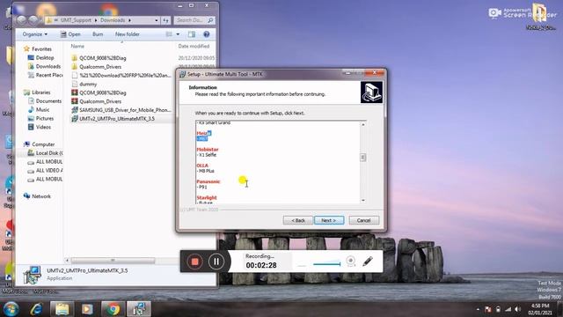This screenshot has width=563, height=317.
Task: Sort by the Name column header
Action: pos(77,46)
